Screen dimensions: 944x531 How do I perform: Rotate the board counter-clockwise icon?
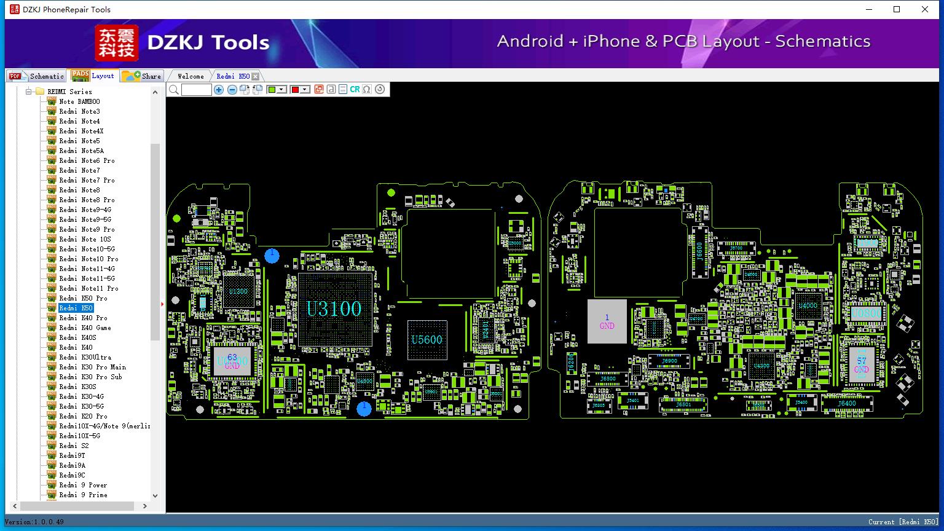pos(258,90)
